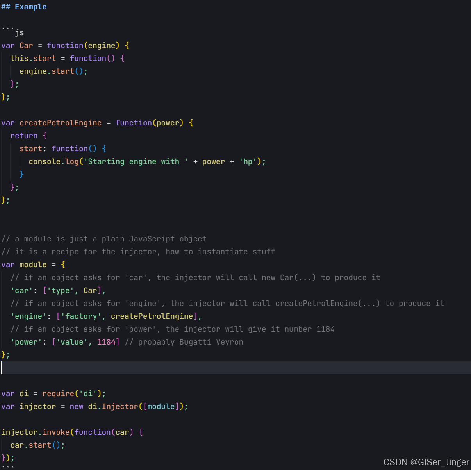This screenshot has width=471, height=470.
Task: Click the "this.start = function() {" line
Action: click(68, 58)
